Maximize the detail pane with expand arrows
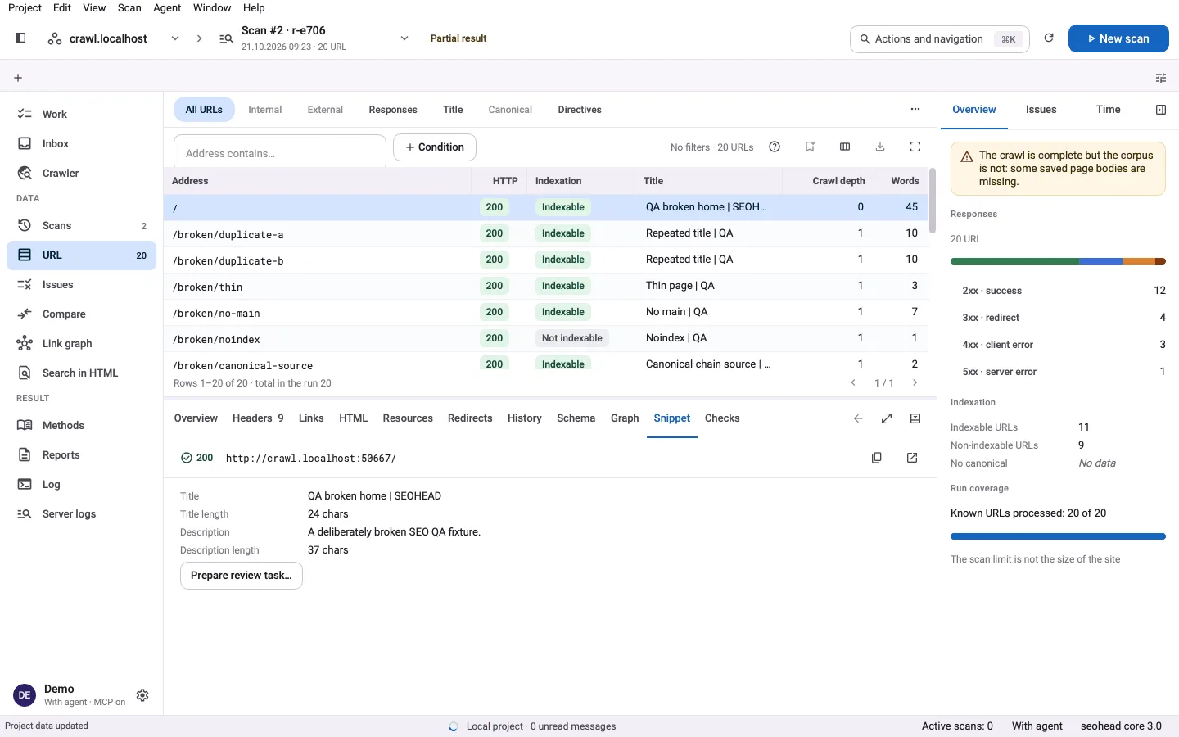Image resolution: width=1179 pixels, height=737 pixels. pos(887,418)
